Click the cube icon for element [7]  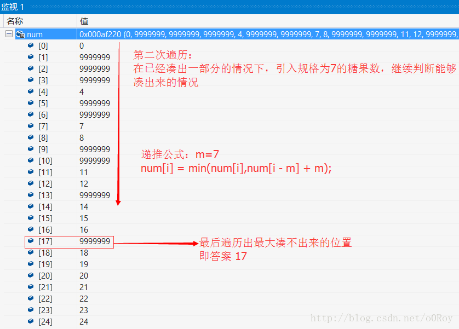point(31,126)
